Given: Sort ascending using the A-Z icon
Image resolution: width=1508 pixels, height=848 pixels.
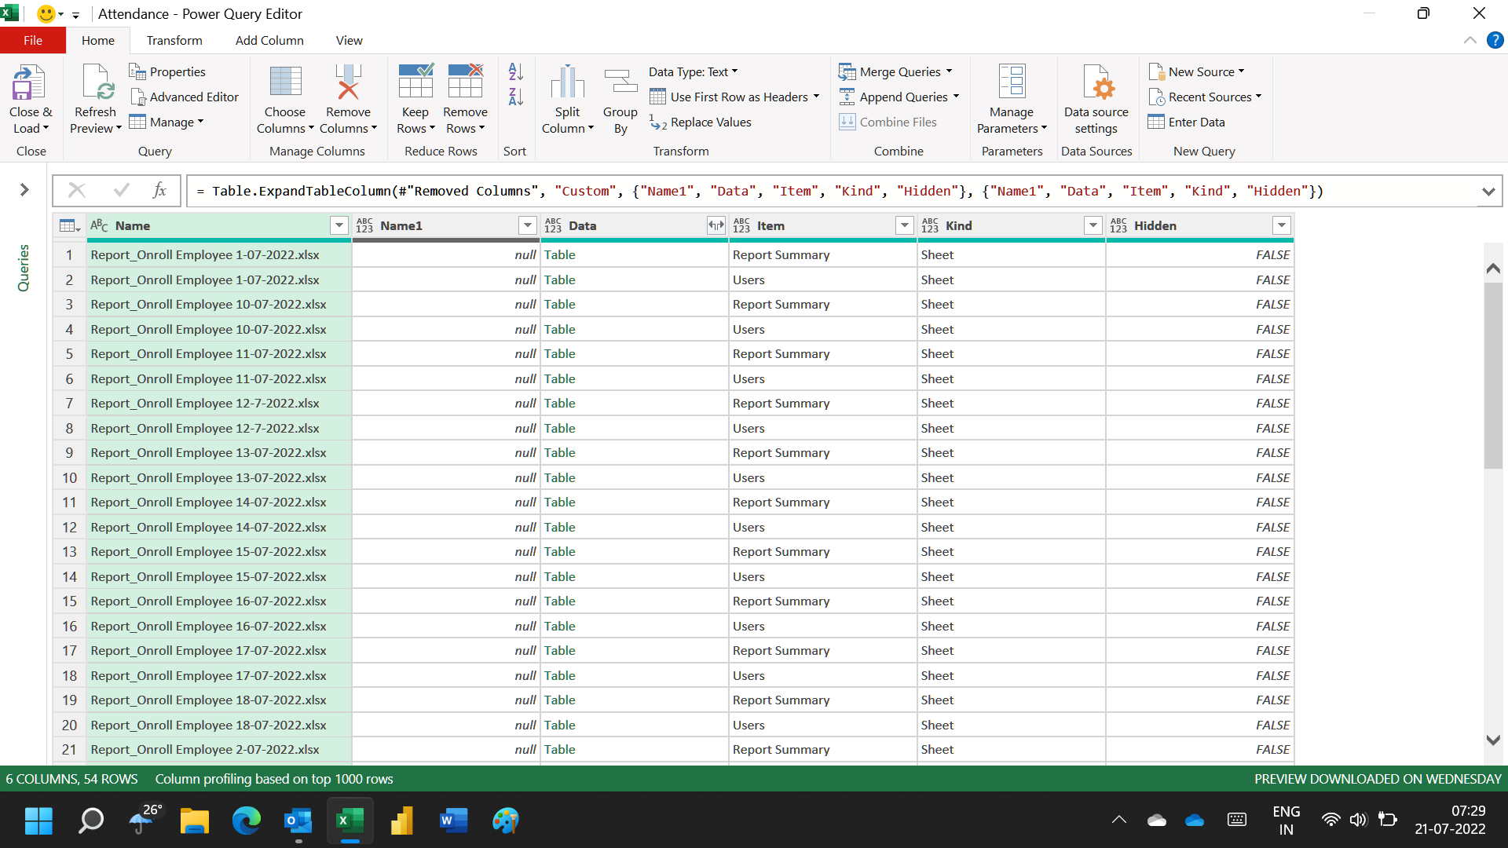Looking at the screenshot, I should click(515, 71).
